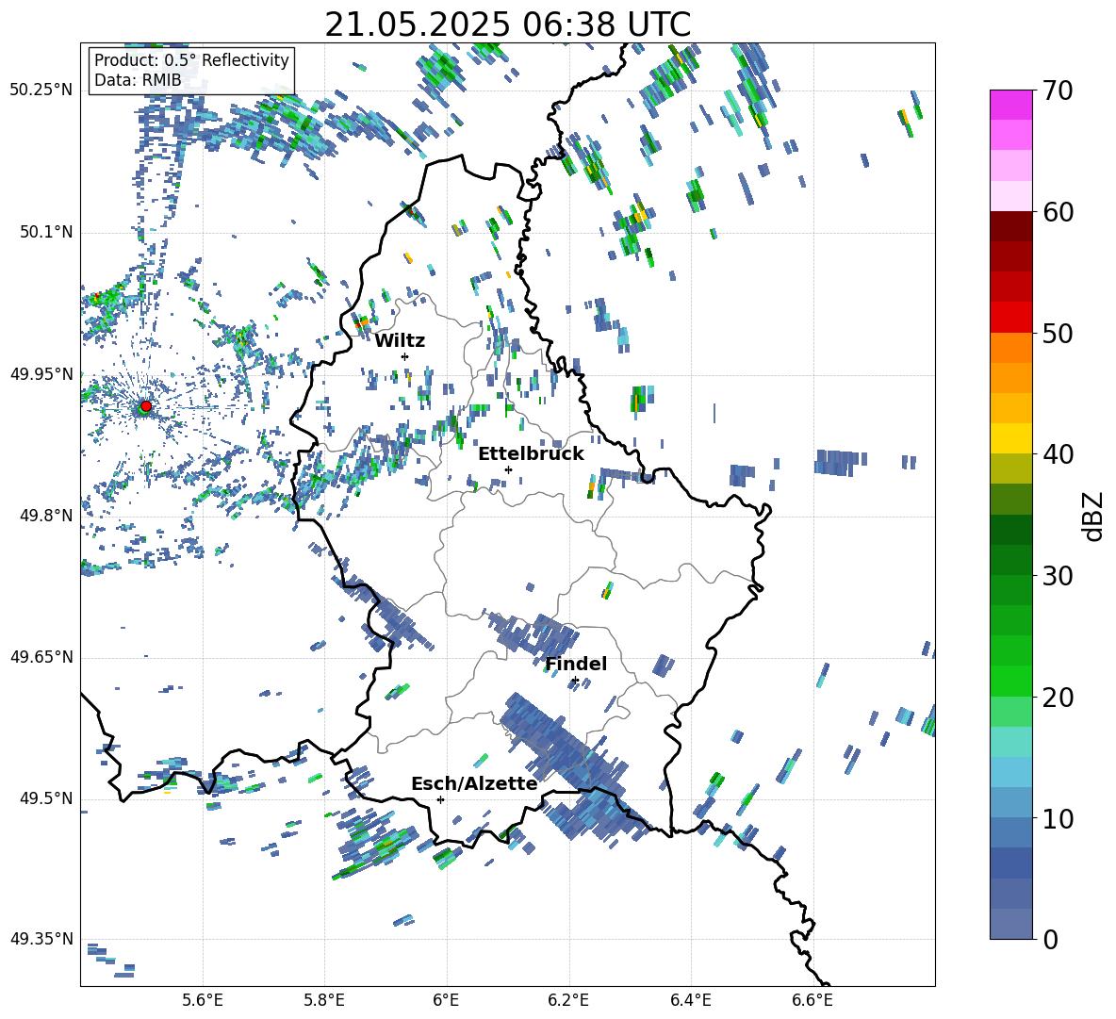Click the 50.25°N latitude label
The height and width of the screenshot is (1019, 1116).
[41, 90]
